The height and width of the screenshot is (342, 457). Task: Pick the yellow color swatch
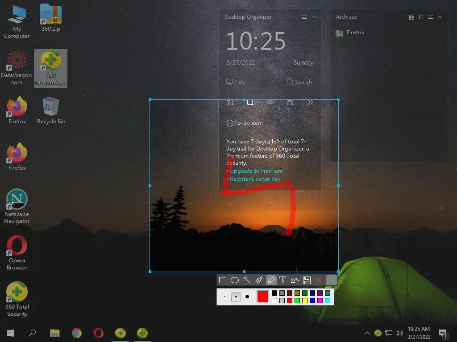click(x=304, y=301)
